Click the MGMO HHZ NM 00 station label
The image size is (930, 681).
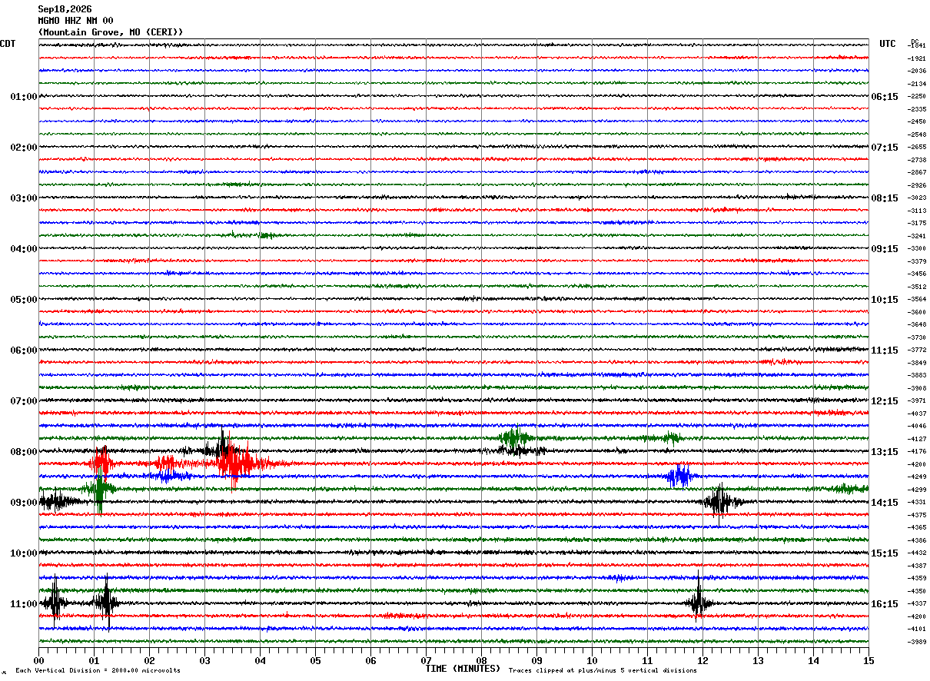pos(75,21)
